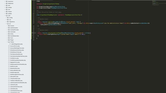Click the ContextProvider folder icon
This screenshot has width=166, height=93.
pos(9,30)
